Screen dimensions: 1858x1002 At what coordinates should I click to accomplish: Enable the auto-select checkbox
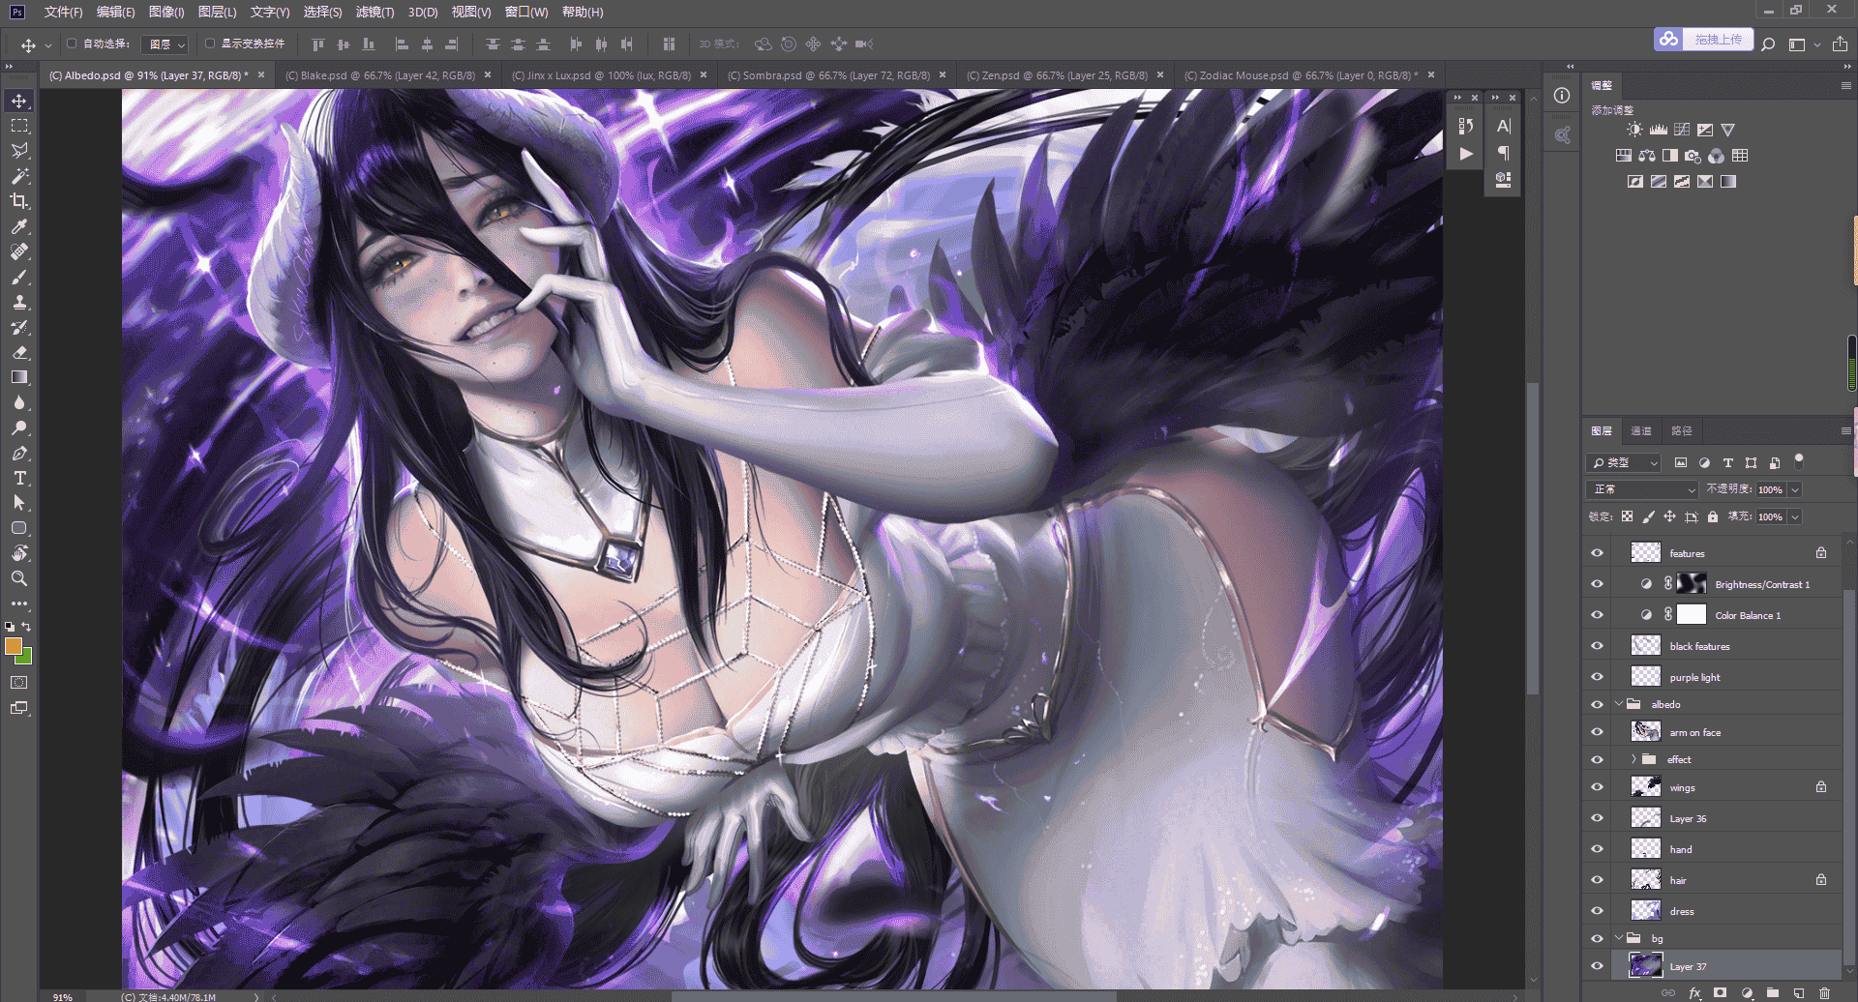tap(72, 44)
